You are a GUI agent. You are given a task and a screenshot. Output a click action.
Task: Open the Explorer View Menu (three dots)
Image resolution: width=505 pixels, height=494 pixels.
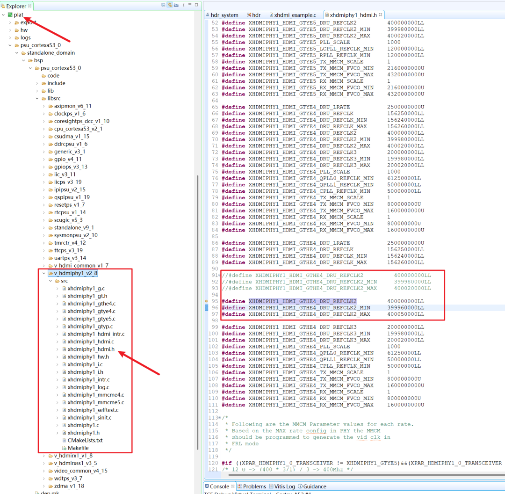(182, 5)
